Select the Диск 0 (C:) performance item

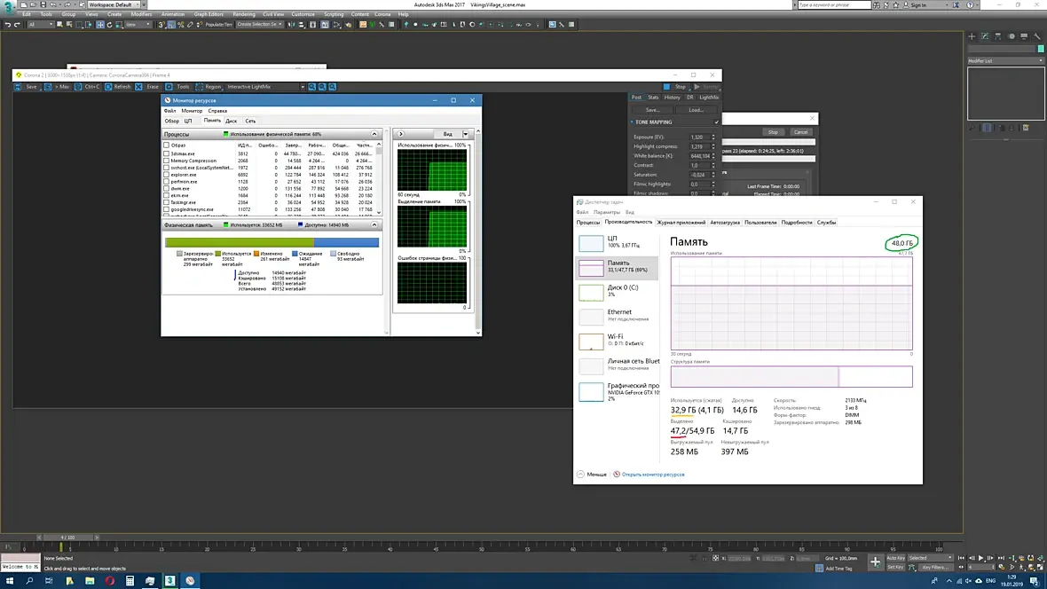tap(618, 291)
